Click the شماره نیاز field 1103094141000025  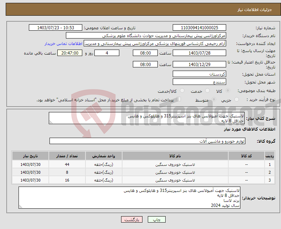[x=199, y=27]
